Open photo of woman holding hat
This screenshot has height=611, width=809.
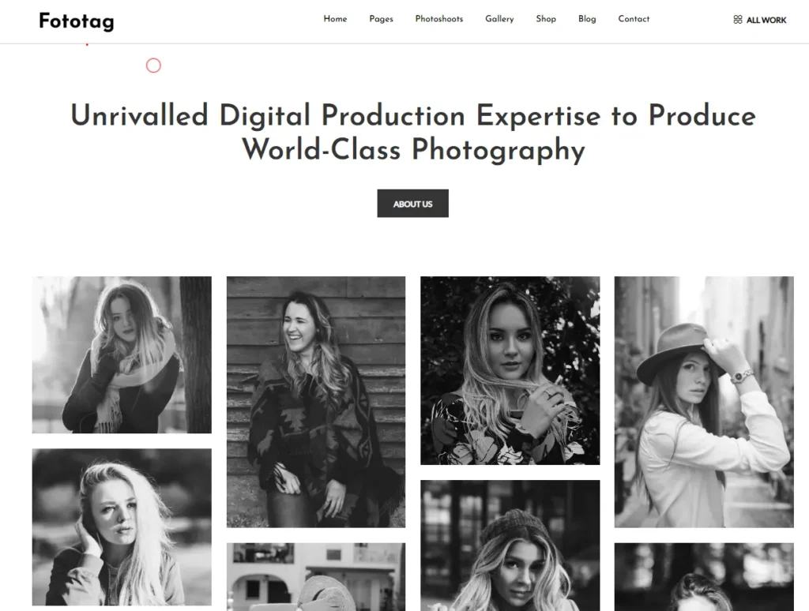click(704, 402)
